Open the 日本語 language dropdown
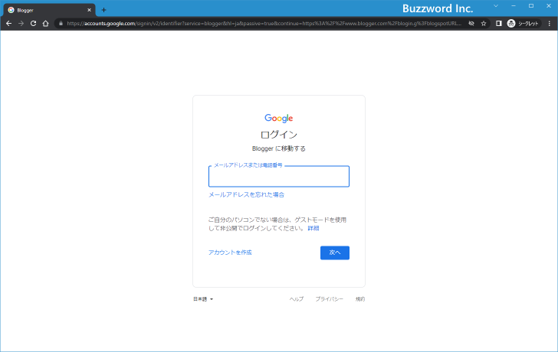558x352 pixels. 203,299
